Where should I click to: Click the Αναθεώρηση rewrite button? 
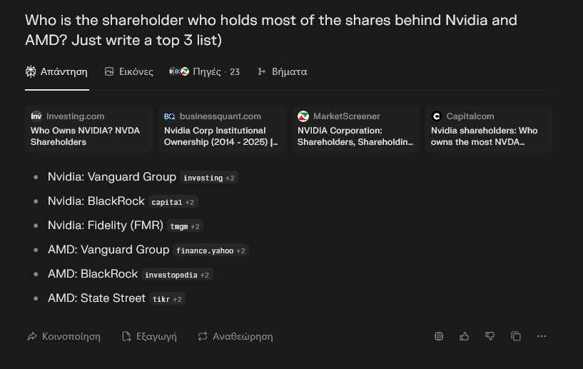235,336
